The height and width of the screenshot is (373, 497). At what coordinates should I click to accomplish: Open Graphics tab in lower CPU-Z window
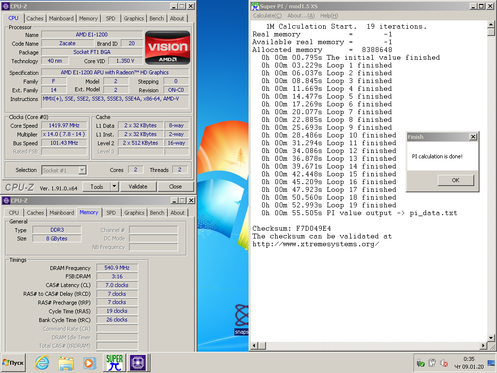point(134,213)
